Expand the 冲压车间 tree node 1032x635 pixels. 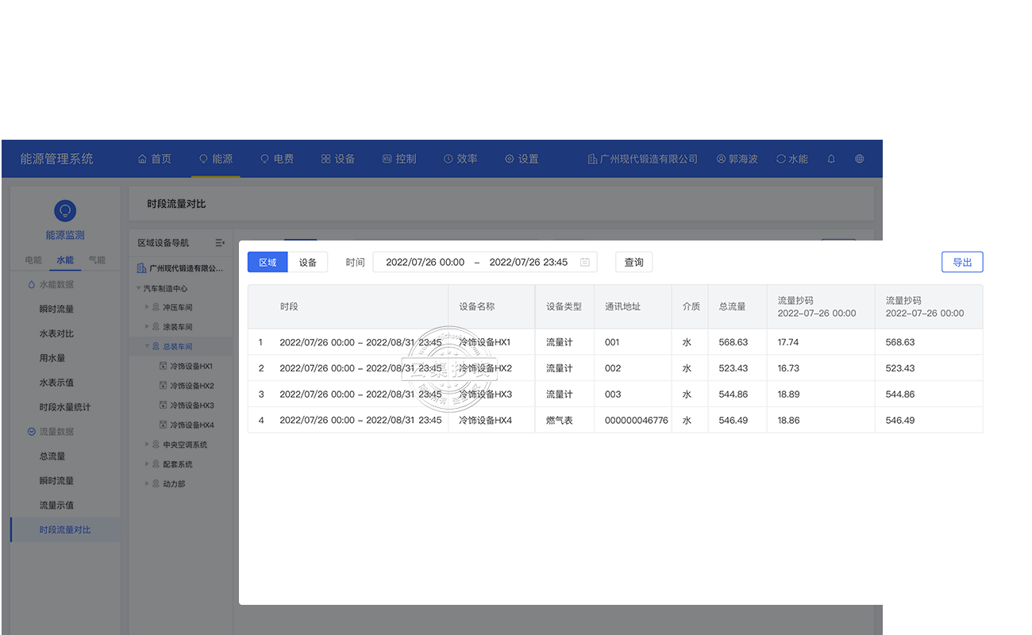(x=147, y=307)
